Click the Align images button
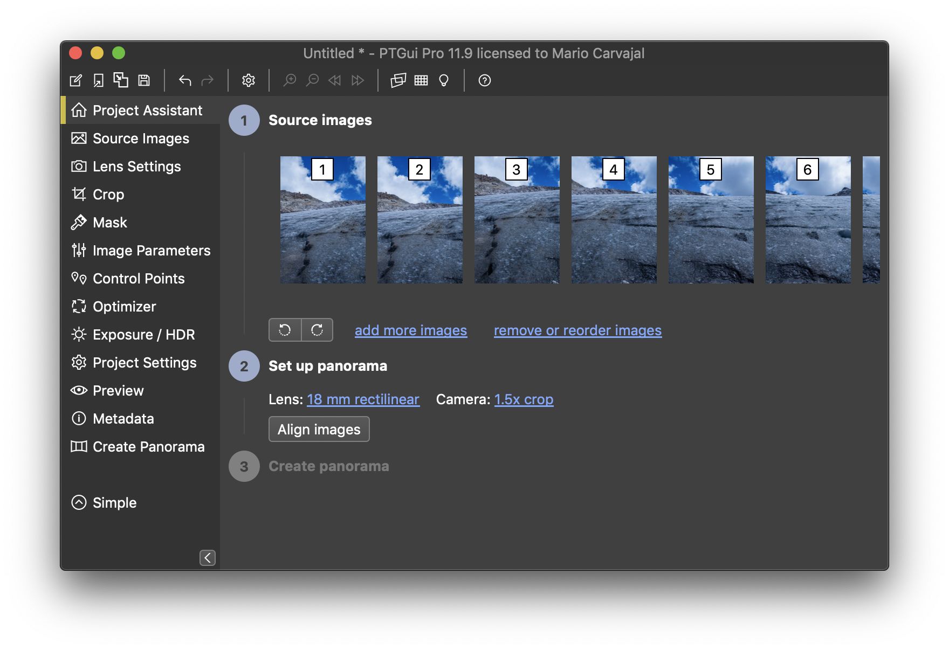Image resolution: width=949 pixels, height=650 pixels. [x=319, y=430]
